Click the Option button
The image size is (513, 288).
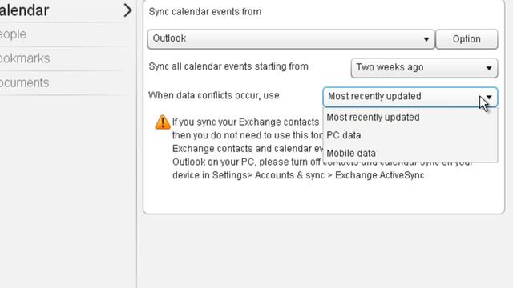coord(467,39)
